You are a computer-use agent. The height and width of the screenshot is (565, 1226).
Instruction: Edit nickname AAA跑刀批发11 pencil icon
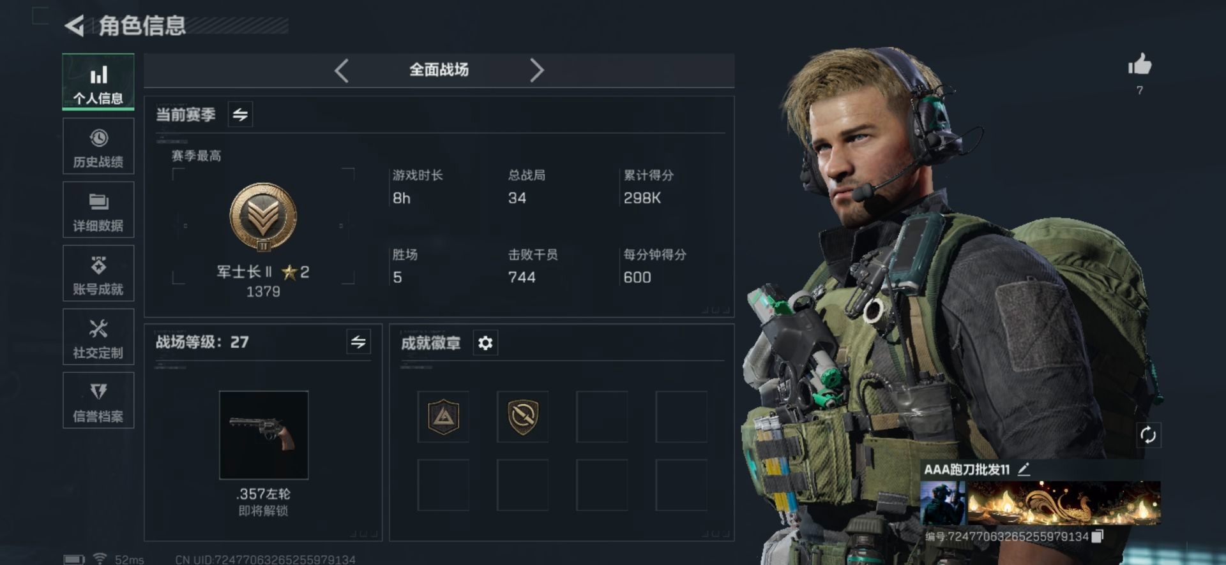(1024, 469)
